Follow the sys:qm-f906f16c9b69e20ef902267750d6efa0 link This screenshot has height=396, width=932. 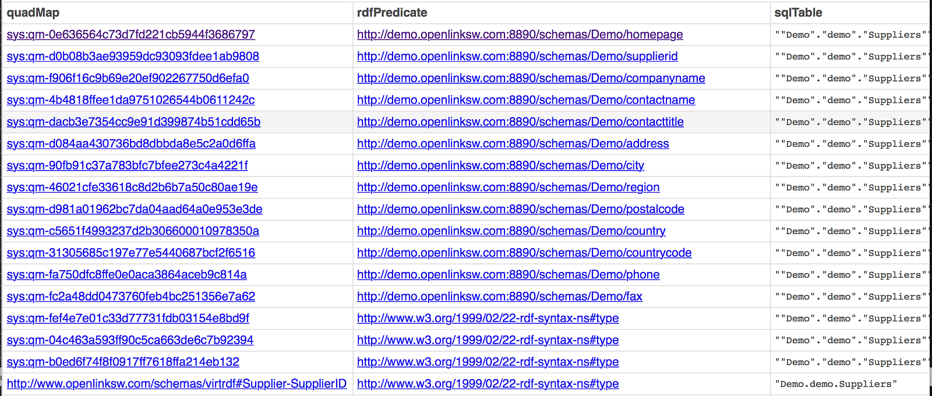[x=128, y=78]
